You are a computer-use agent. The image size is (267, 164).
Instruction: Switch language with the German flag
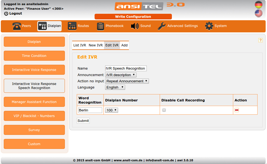[259, 5]
